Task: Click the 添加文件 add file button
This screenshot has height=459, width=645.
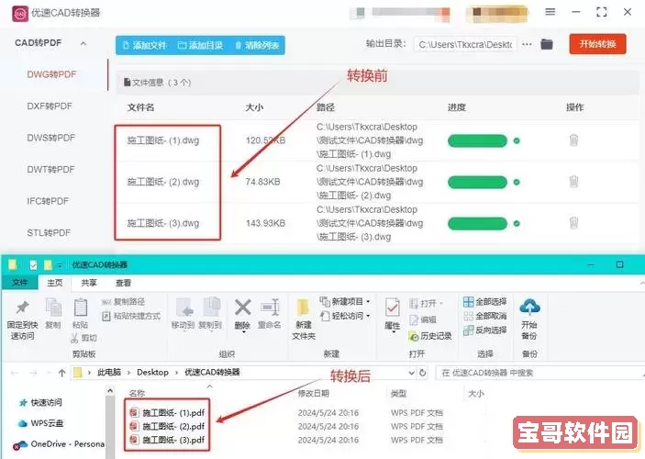Action: tap(145, 45)
